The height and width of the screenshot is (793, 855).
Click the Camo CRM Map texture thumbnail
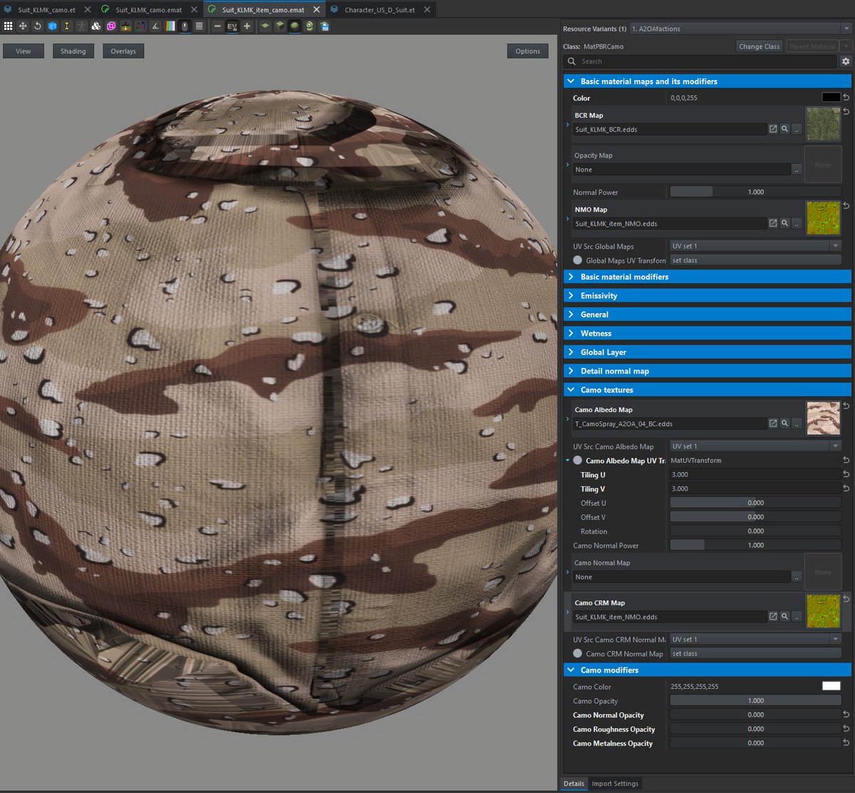pos(823,612)
